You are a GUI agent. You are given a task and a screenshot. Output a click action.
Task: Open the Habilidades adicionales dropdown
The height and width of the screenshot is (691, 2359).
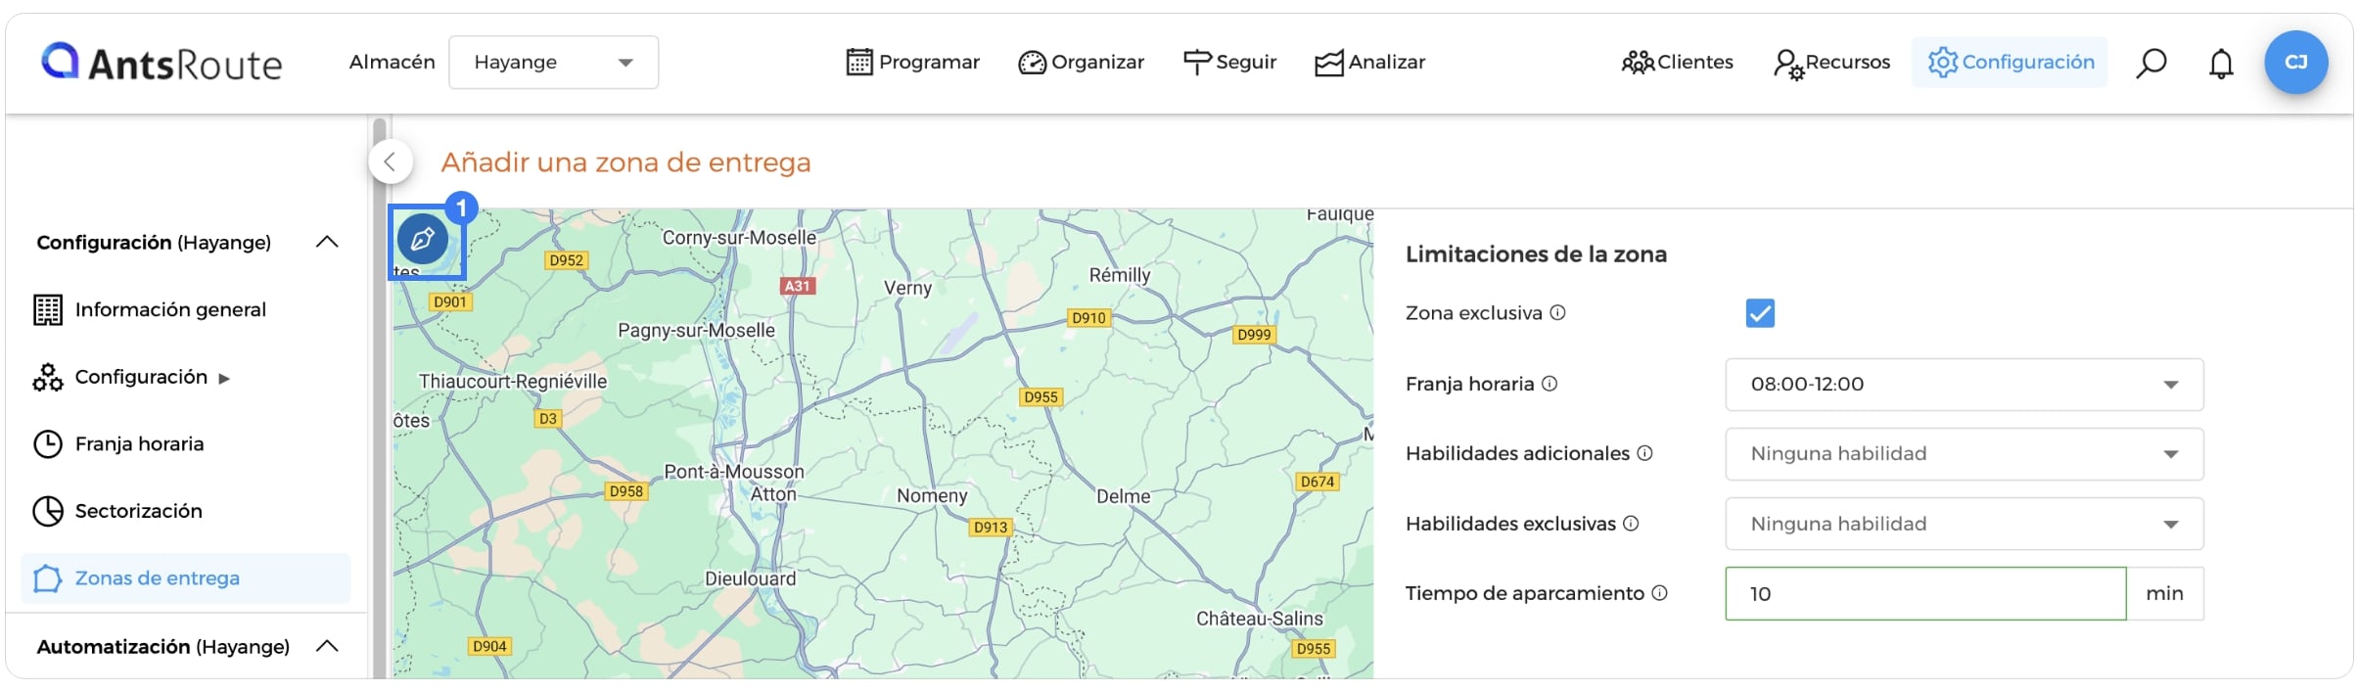coord(1965,454)
